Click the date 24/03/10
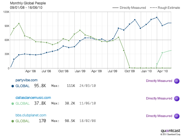 click(88, 86)
